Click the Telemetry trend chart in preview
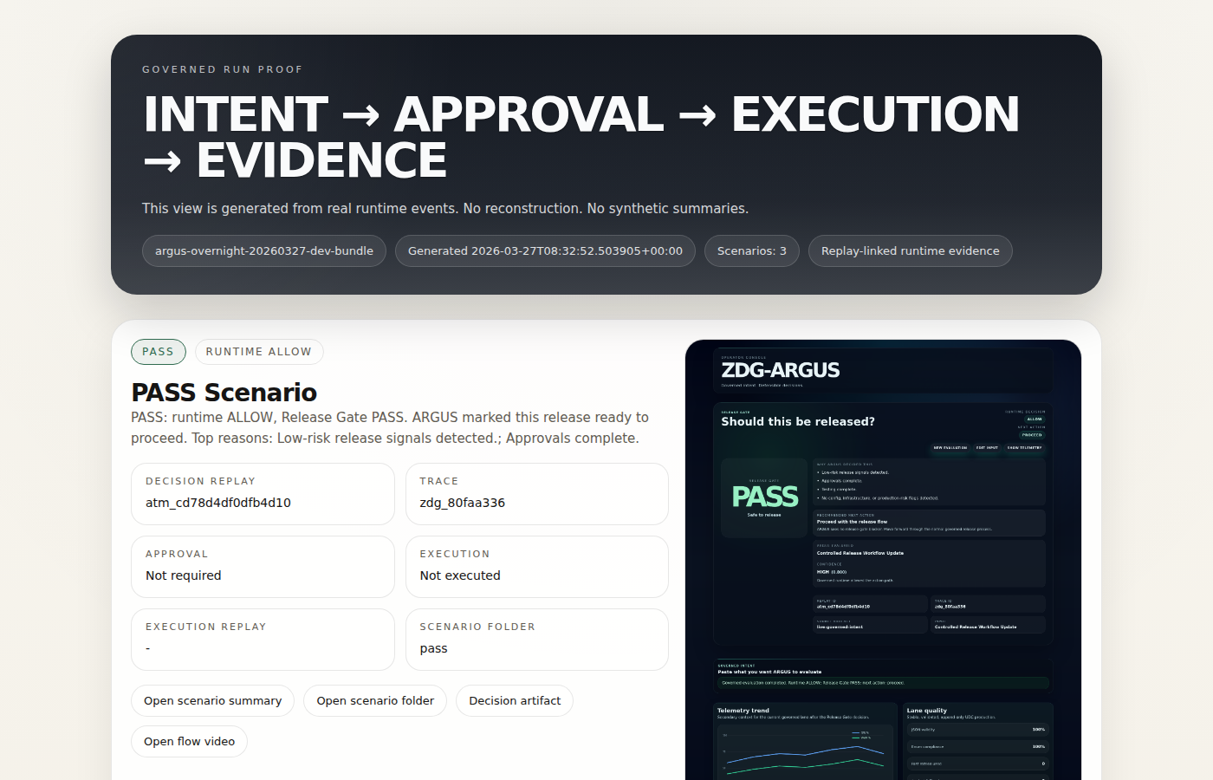 [x=804, y=751]
